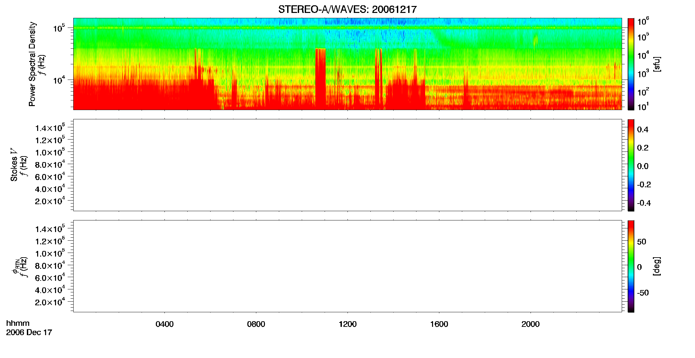
Task: Click the 0400 time tick label
Action: (164, 324)
